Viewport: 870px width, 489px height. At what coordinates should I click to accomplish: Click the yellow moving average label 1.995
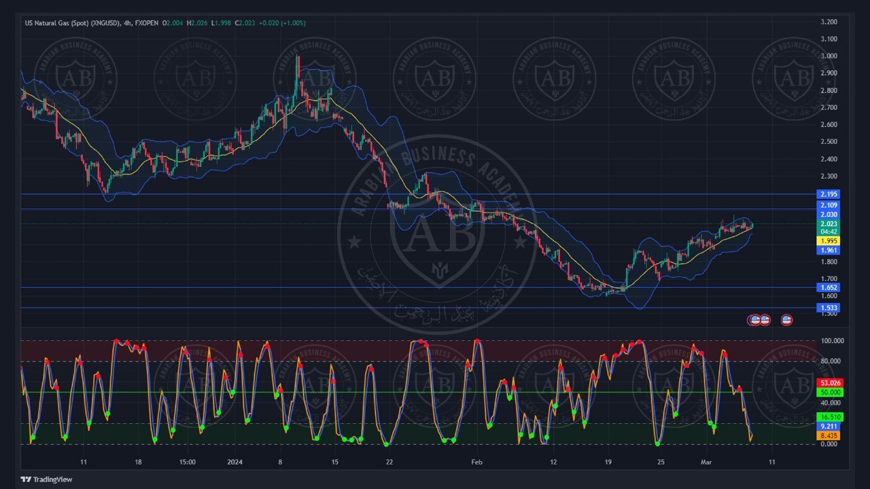pos(829,241)
